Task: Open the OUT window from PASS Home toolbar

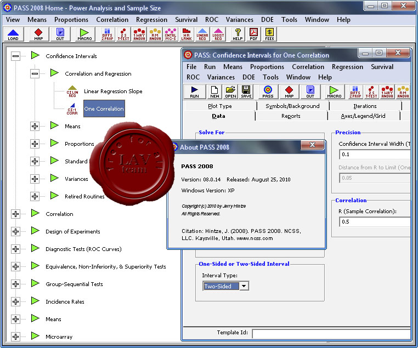Action: [60, 35]
